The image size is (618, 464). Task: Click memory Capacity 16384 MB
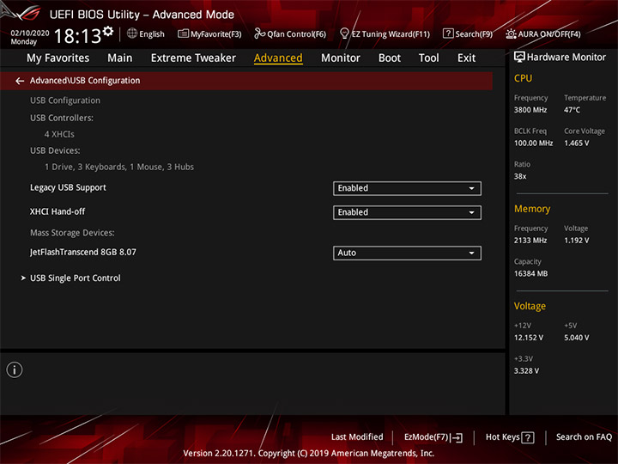click(530, 274)
